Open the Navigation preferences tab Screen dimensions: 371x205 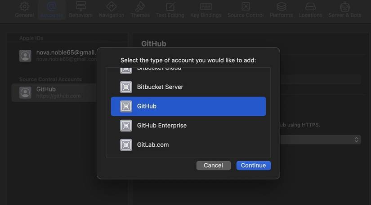(x=112, y=10)
